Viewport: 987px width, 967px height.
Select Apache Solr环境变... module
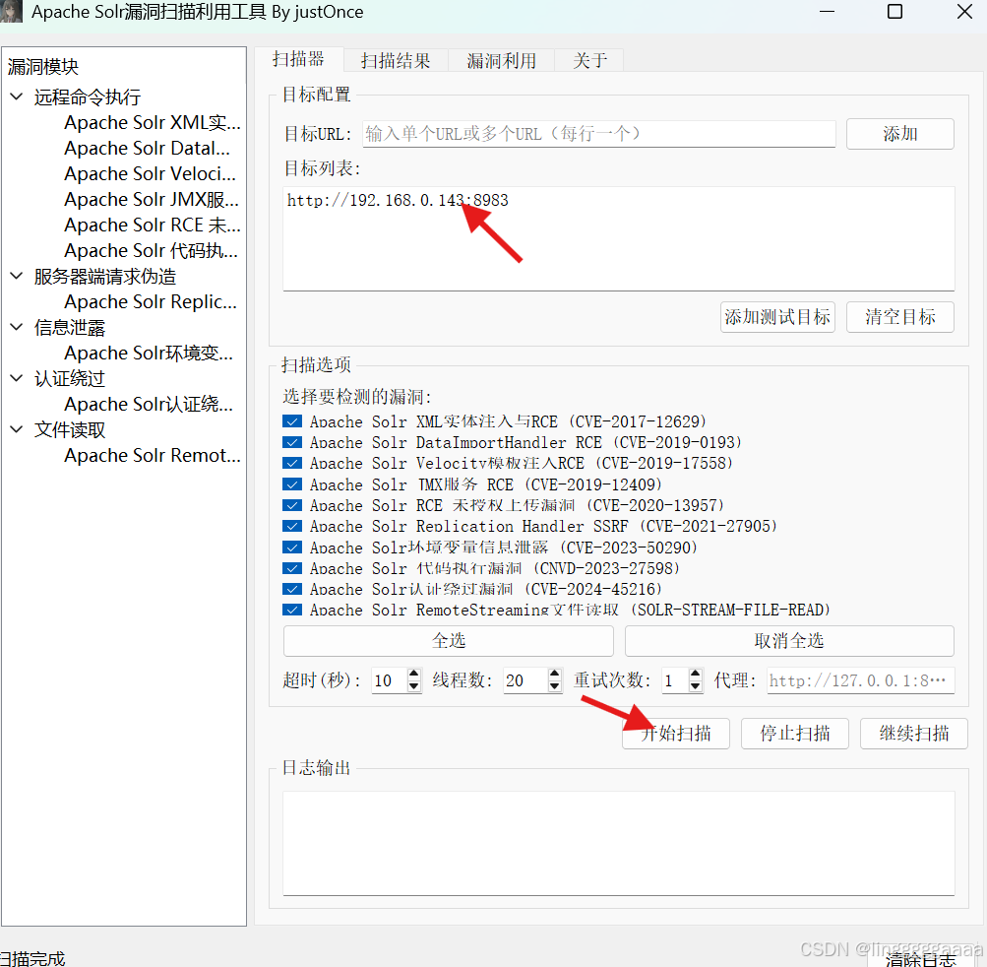(149, 353)
